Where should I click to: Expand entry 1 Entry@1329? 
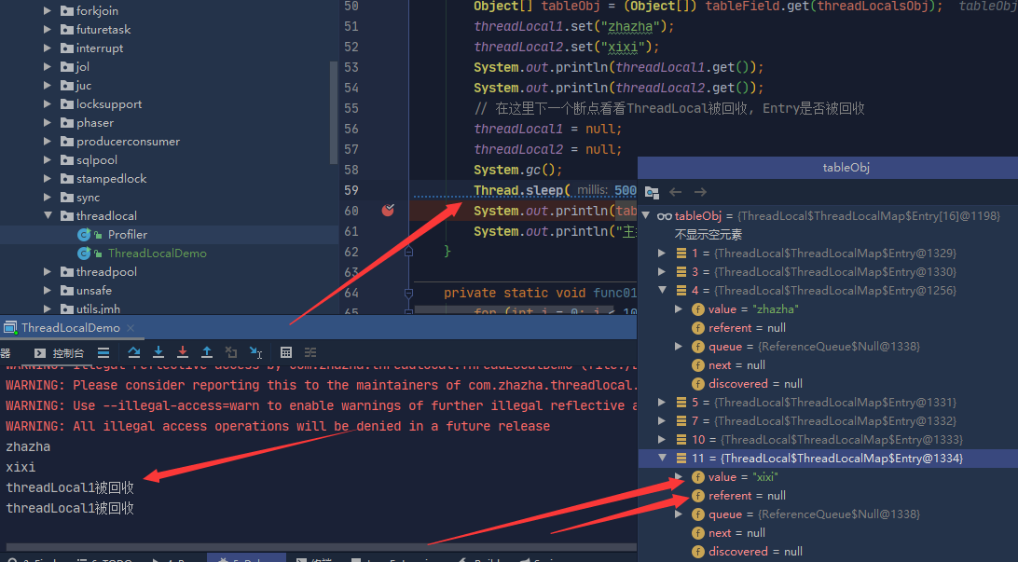(x=662, y=254)
